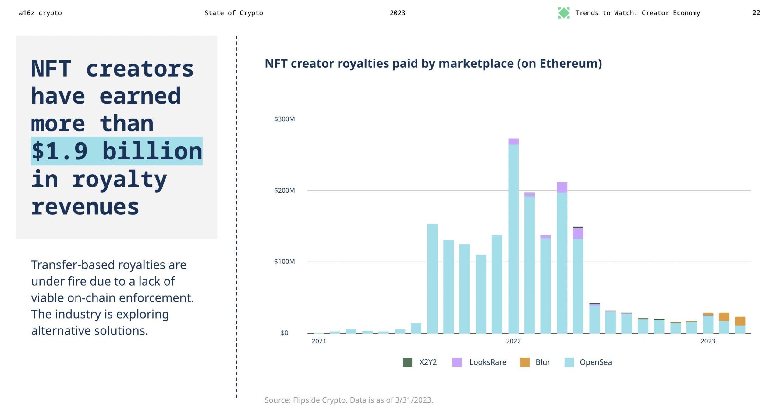Click the NFT creator royalties chart title

coord(433,63)
